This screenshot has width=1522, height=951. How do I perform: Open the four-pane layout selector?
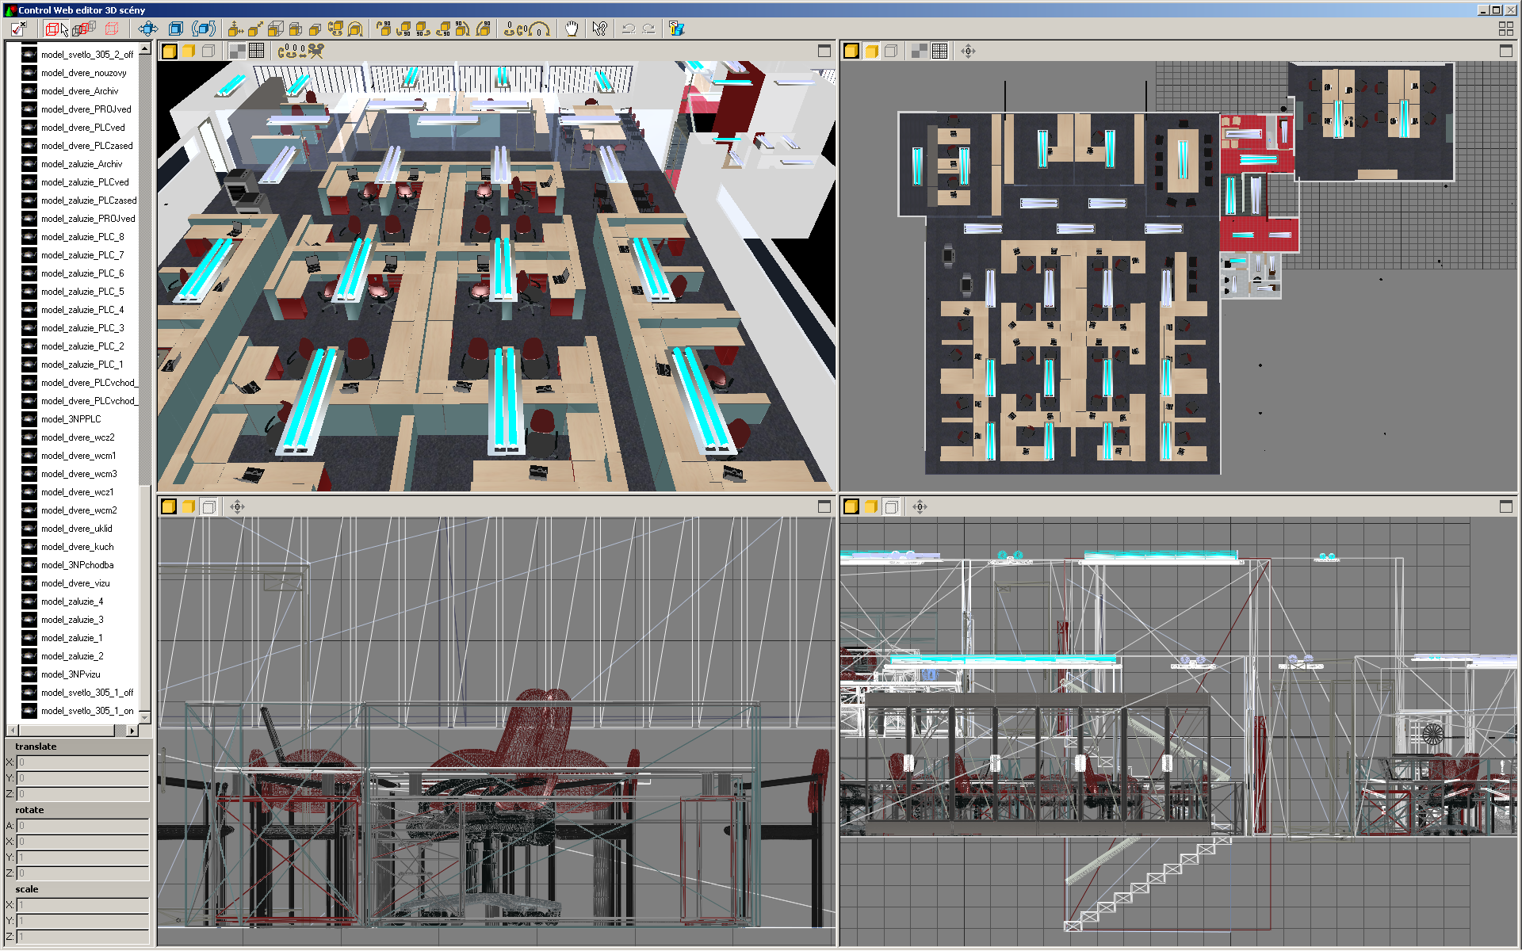(x=1505, y=29)
